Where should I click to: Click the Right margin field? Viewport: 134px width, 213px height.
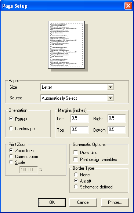117,118
